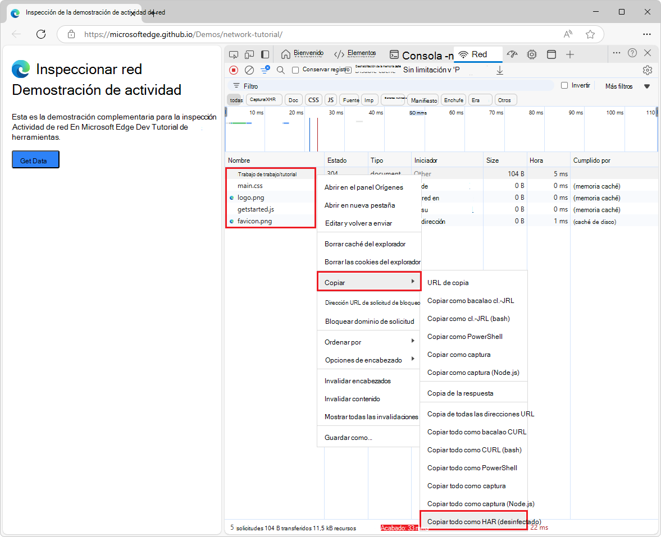Image resolution: width=661 pixels, height=537 pixels.
Task: Expand the 'Ordenar por' submenu
Action: click(369, 342)
